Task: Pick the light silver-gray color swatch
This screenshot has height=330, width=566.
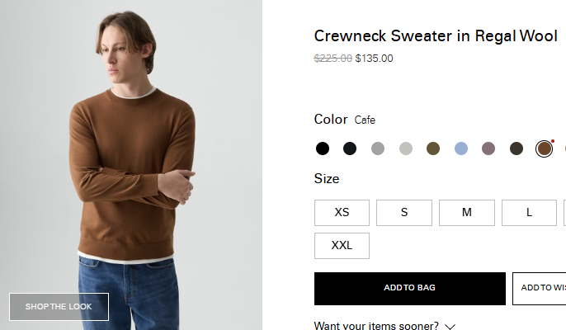Action: pos(406,148)
